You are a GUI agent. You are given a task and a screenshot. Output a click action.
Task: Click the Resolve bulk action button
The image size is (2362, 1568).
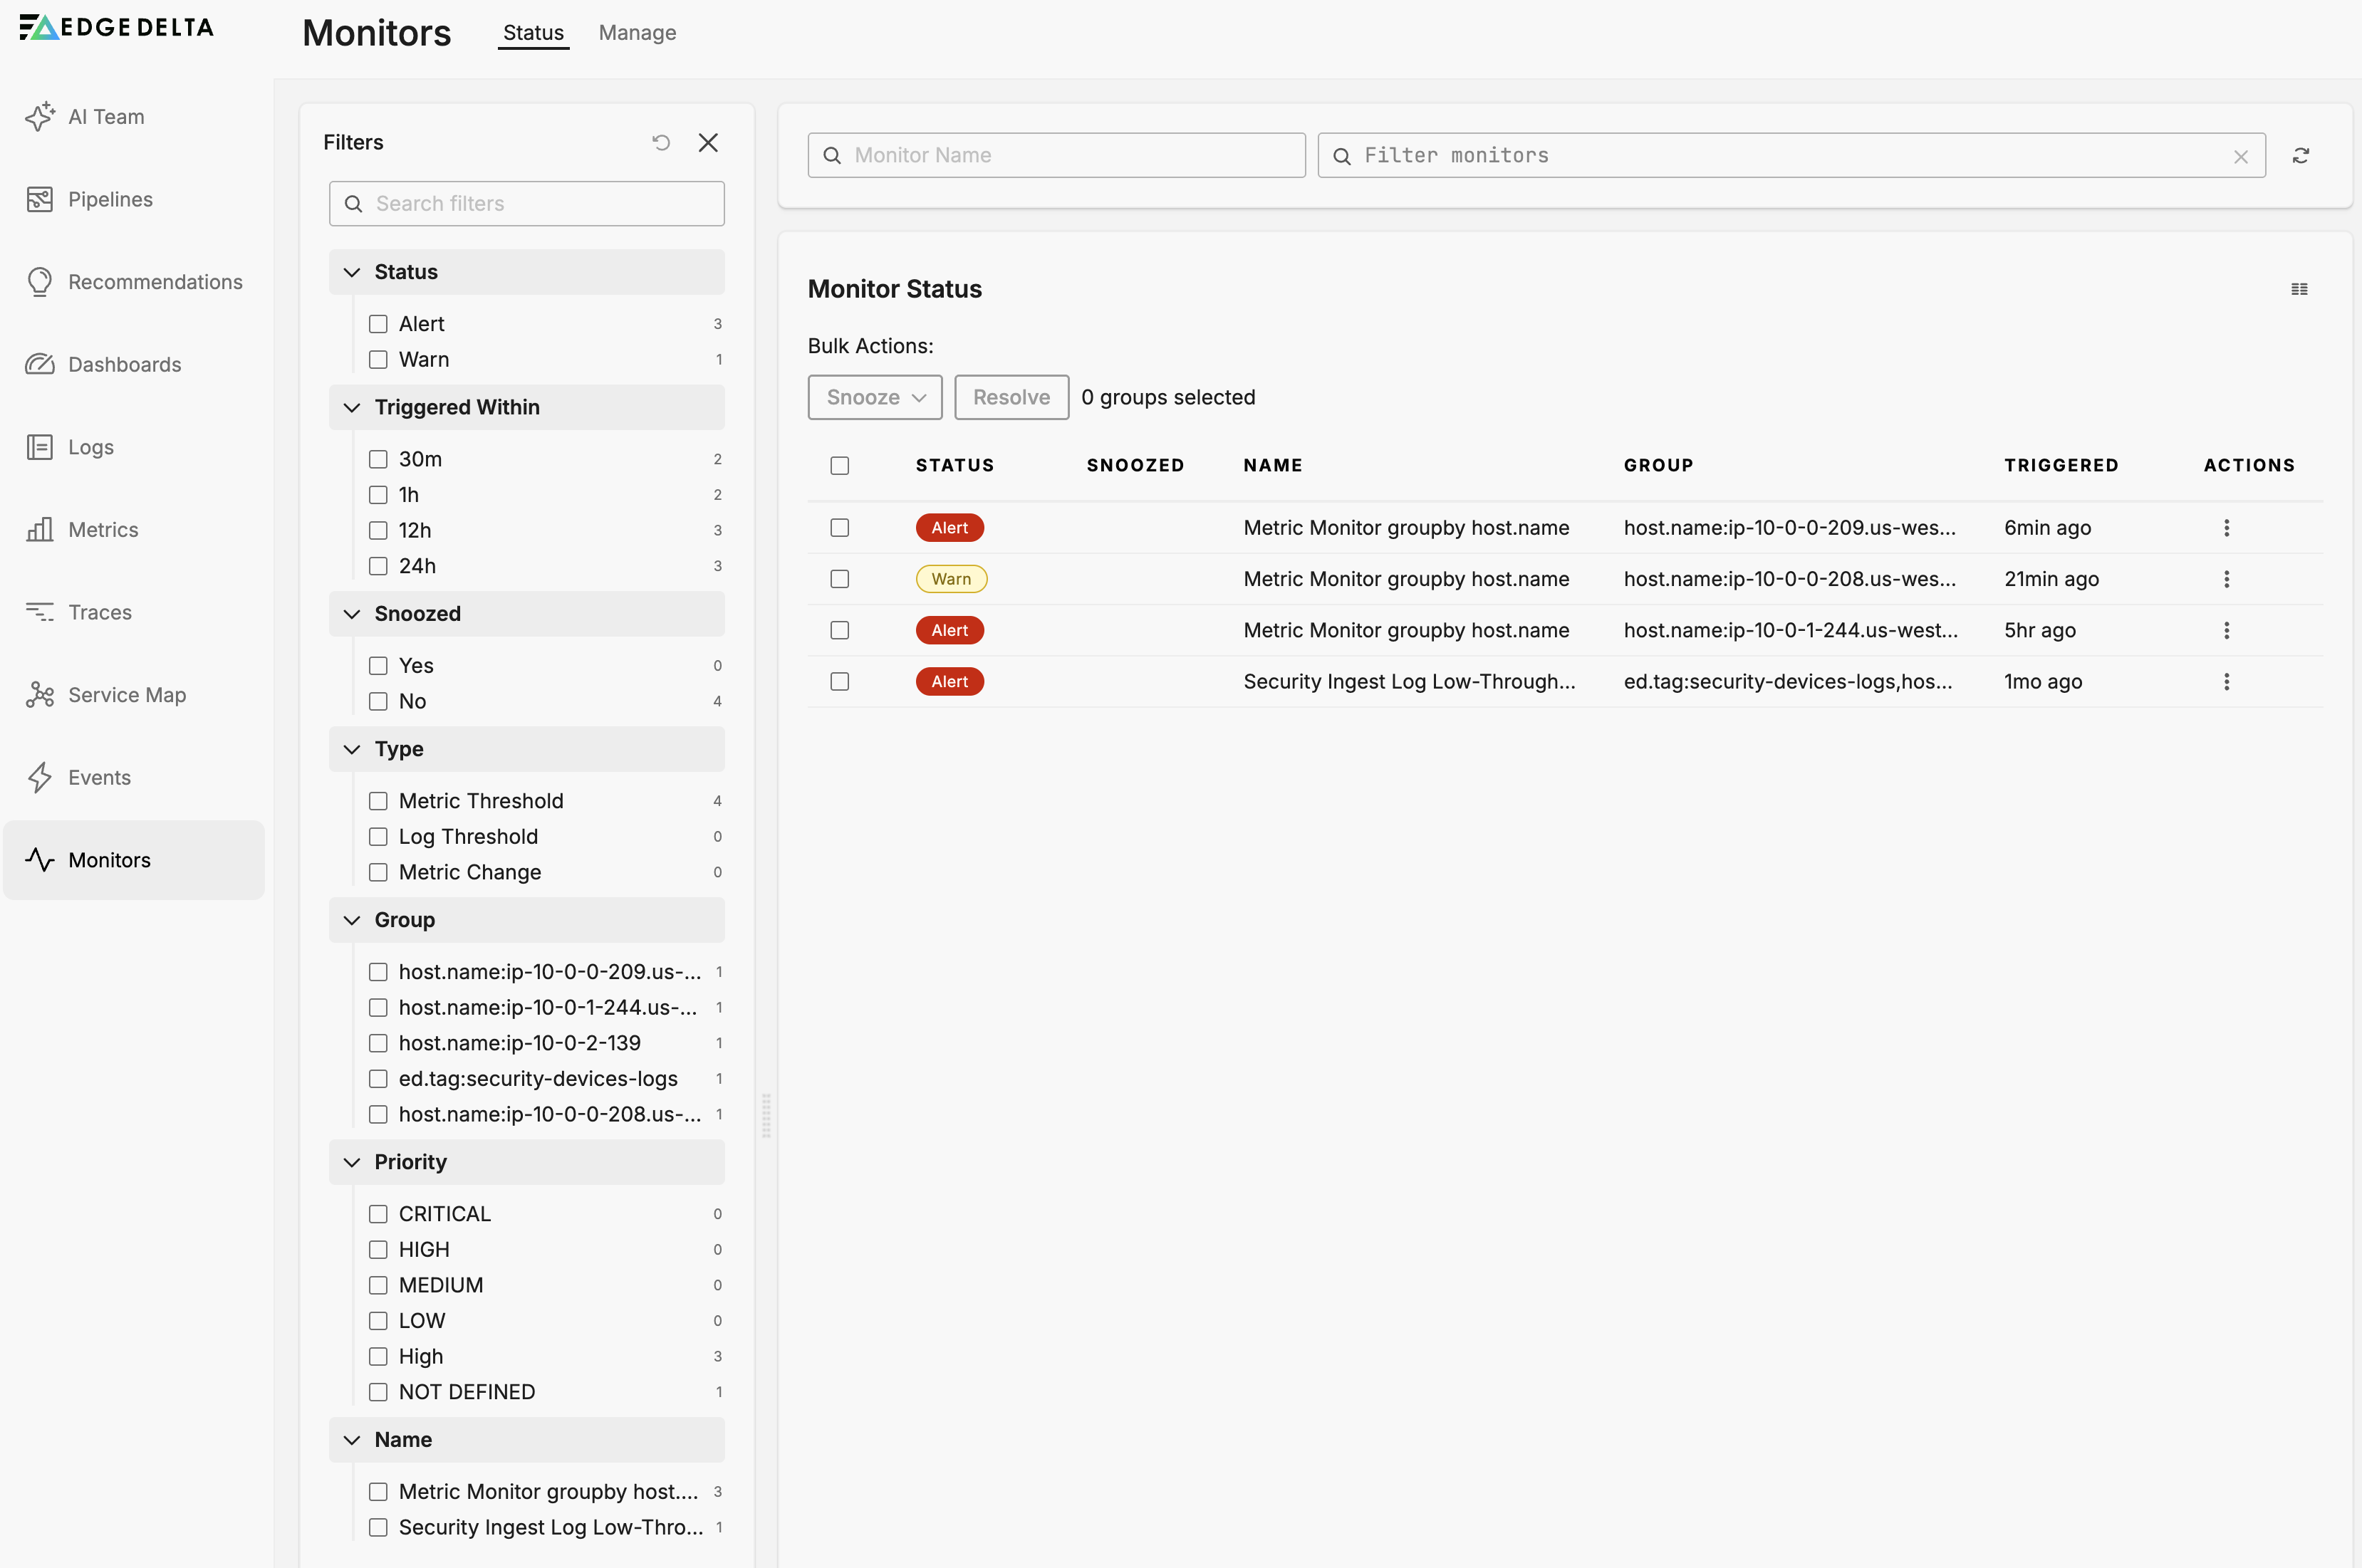coord(1011,397)
